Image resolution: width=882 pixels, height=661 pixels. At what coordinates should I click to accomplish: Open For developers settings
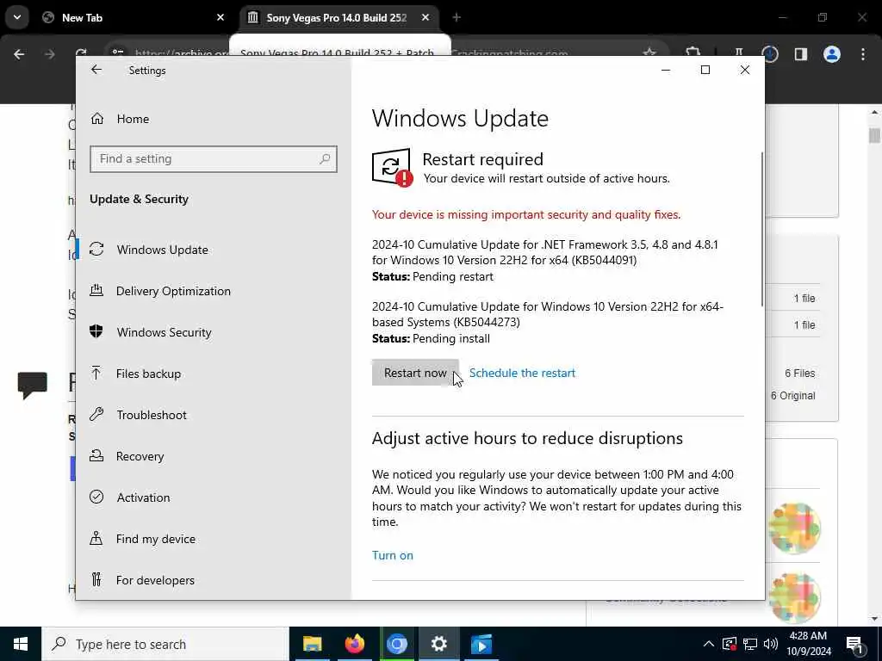155,580
